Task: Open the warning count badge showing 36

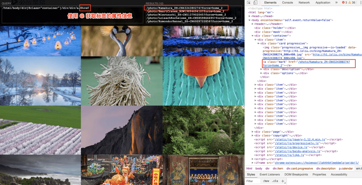Action: click(352, 3)
